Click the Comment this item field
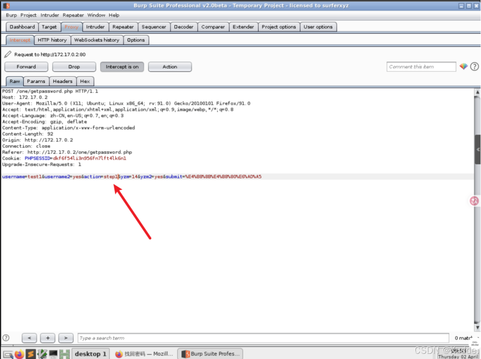This screenshot has height=359, width=481. pyautogui.click(x=421, y=67)
